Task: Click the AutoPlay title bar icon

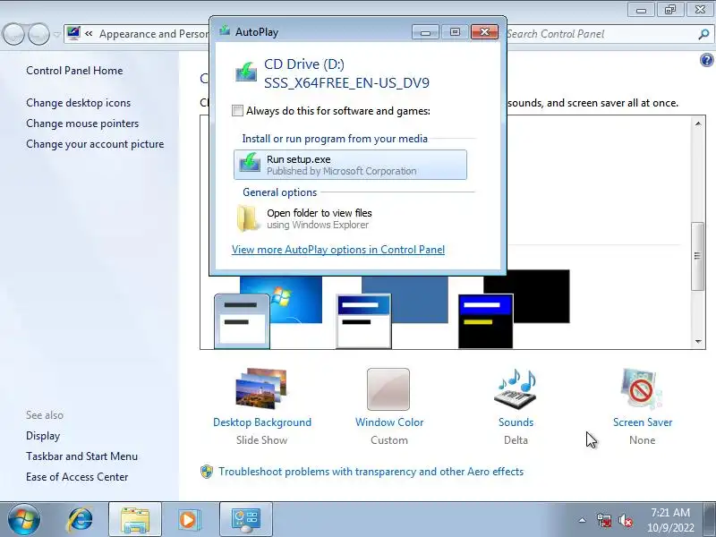Action: (x=225, y=31)
